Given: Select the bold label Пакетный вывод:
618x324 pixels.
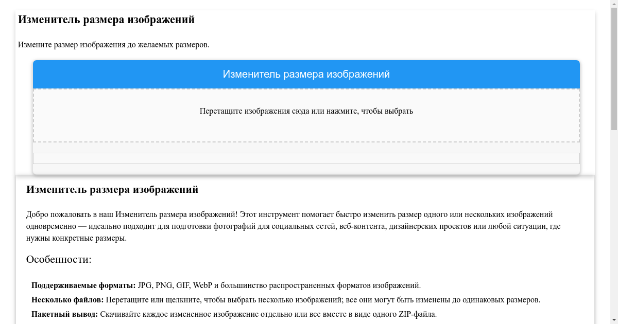Looking at the screenshot, I should pos(64,314).
